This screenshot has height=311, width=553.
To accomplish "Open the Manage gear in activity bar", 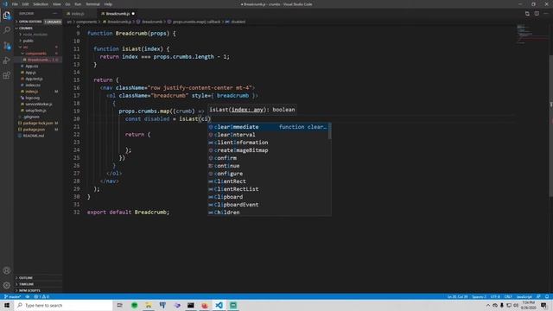I will click(7, 285).
